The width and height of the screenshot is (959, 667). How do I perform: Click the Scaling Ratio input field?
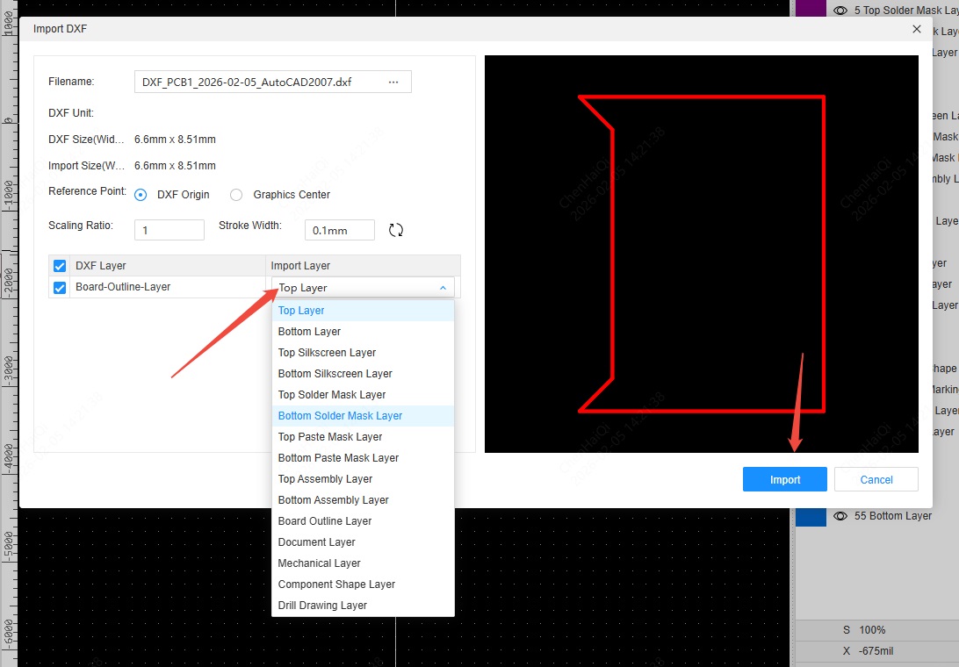[169, 230]
